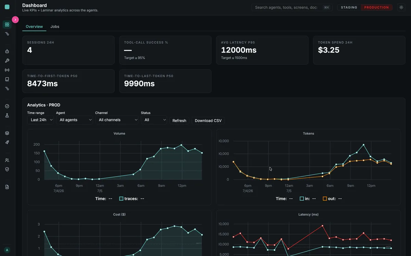Screen dimensions: 411x256
Task: Select the Jobs tab
Action: click(55, 26)
